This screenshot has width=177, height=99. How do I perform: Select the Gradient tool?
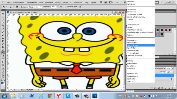(3, 47)
